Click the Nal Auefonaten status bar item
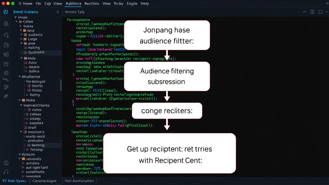This screenshot has height=185, width=329. click(79, 181)
